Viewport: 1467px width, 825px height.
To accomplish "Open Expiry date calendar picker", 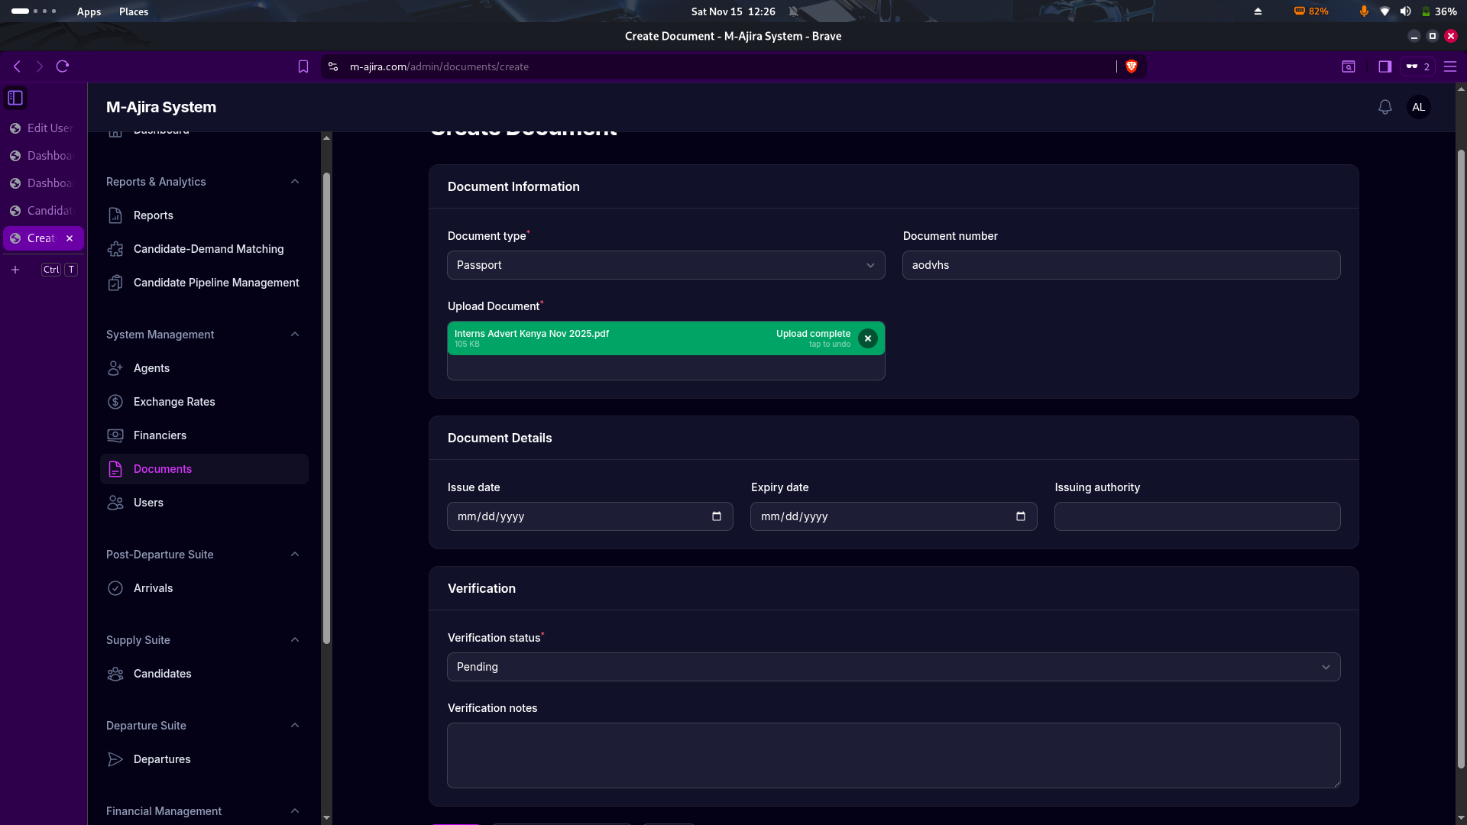I will click(1020, 516).
